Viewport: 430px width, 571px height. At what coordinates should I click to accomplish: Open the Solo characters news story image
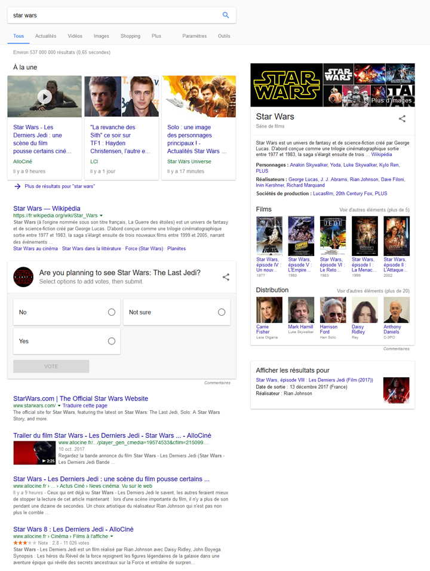pos(199,96)
